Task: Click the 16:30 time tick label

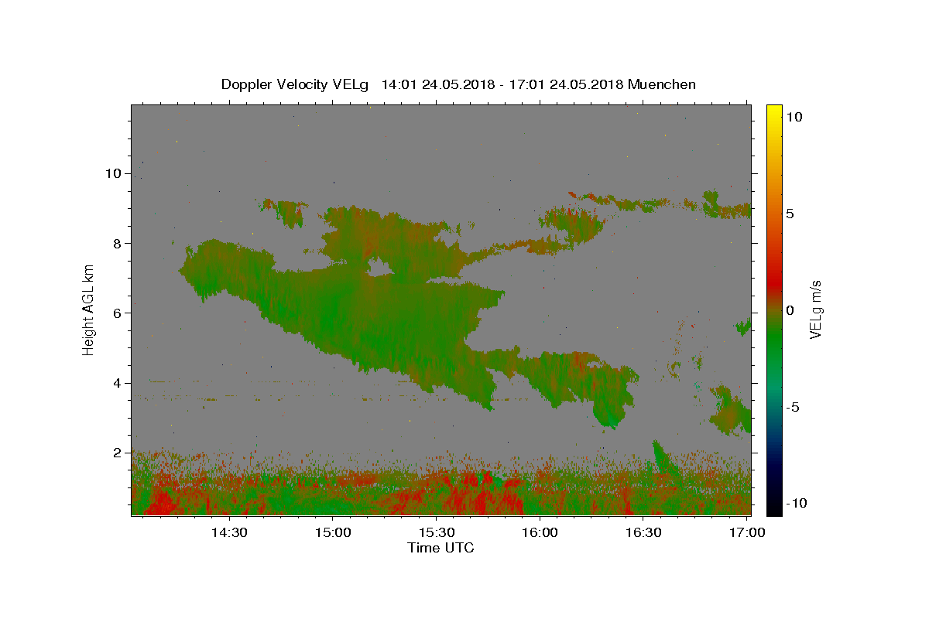Action: click(643, 532)
